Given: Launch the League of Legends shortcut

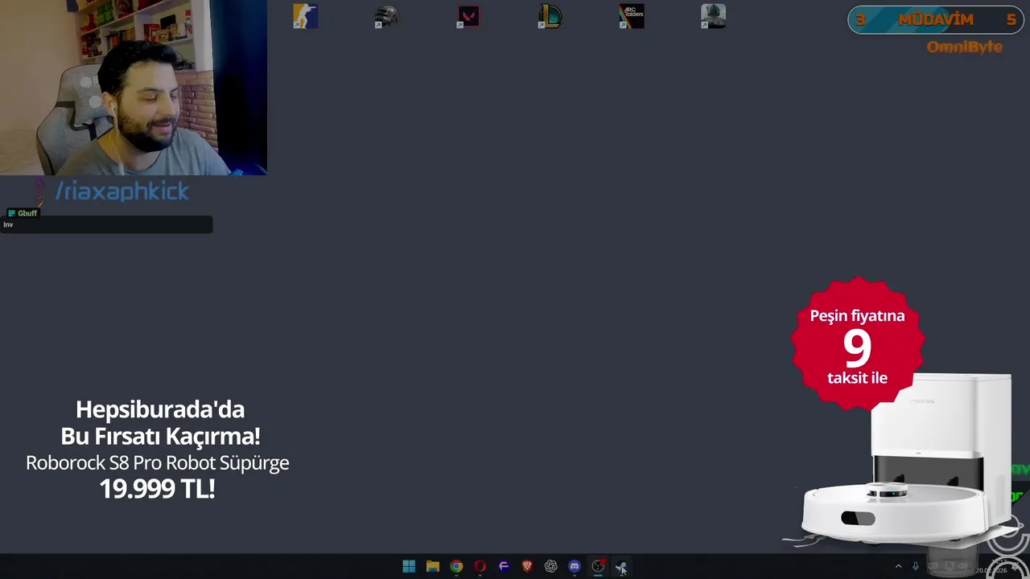Looking at the screenshot, I should click(x=550, y=16).
